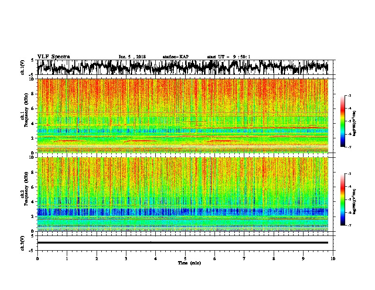
Task: Click time axis tick label "4"
Action: 156,259
